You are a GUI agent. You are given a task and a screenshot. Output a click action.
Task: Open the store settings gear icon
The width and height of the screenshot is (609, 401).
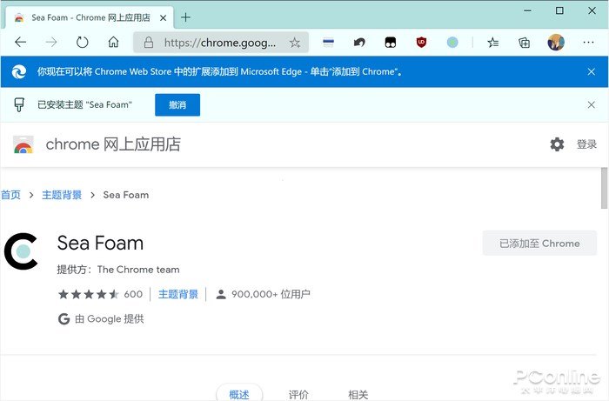tap(557, 144)
